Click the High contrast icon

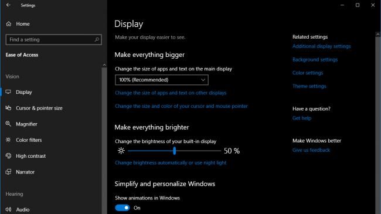click(8, 156)
